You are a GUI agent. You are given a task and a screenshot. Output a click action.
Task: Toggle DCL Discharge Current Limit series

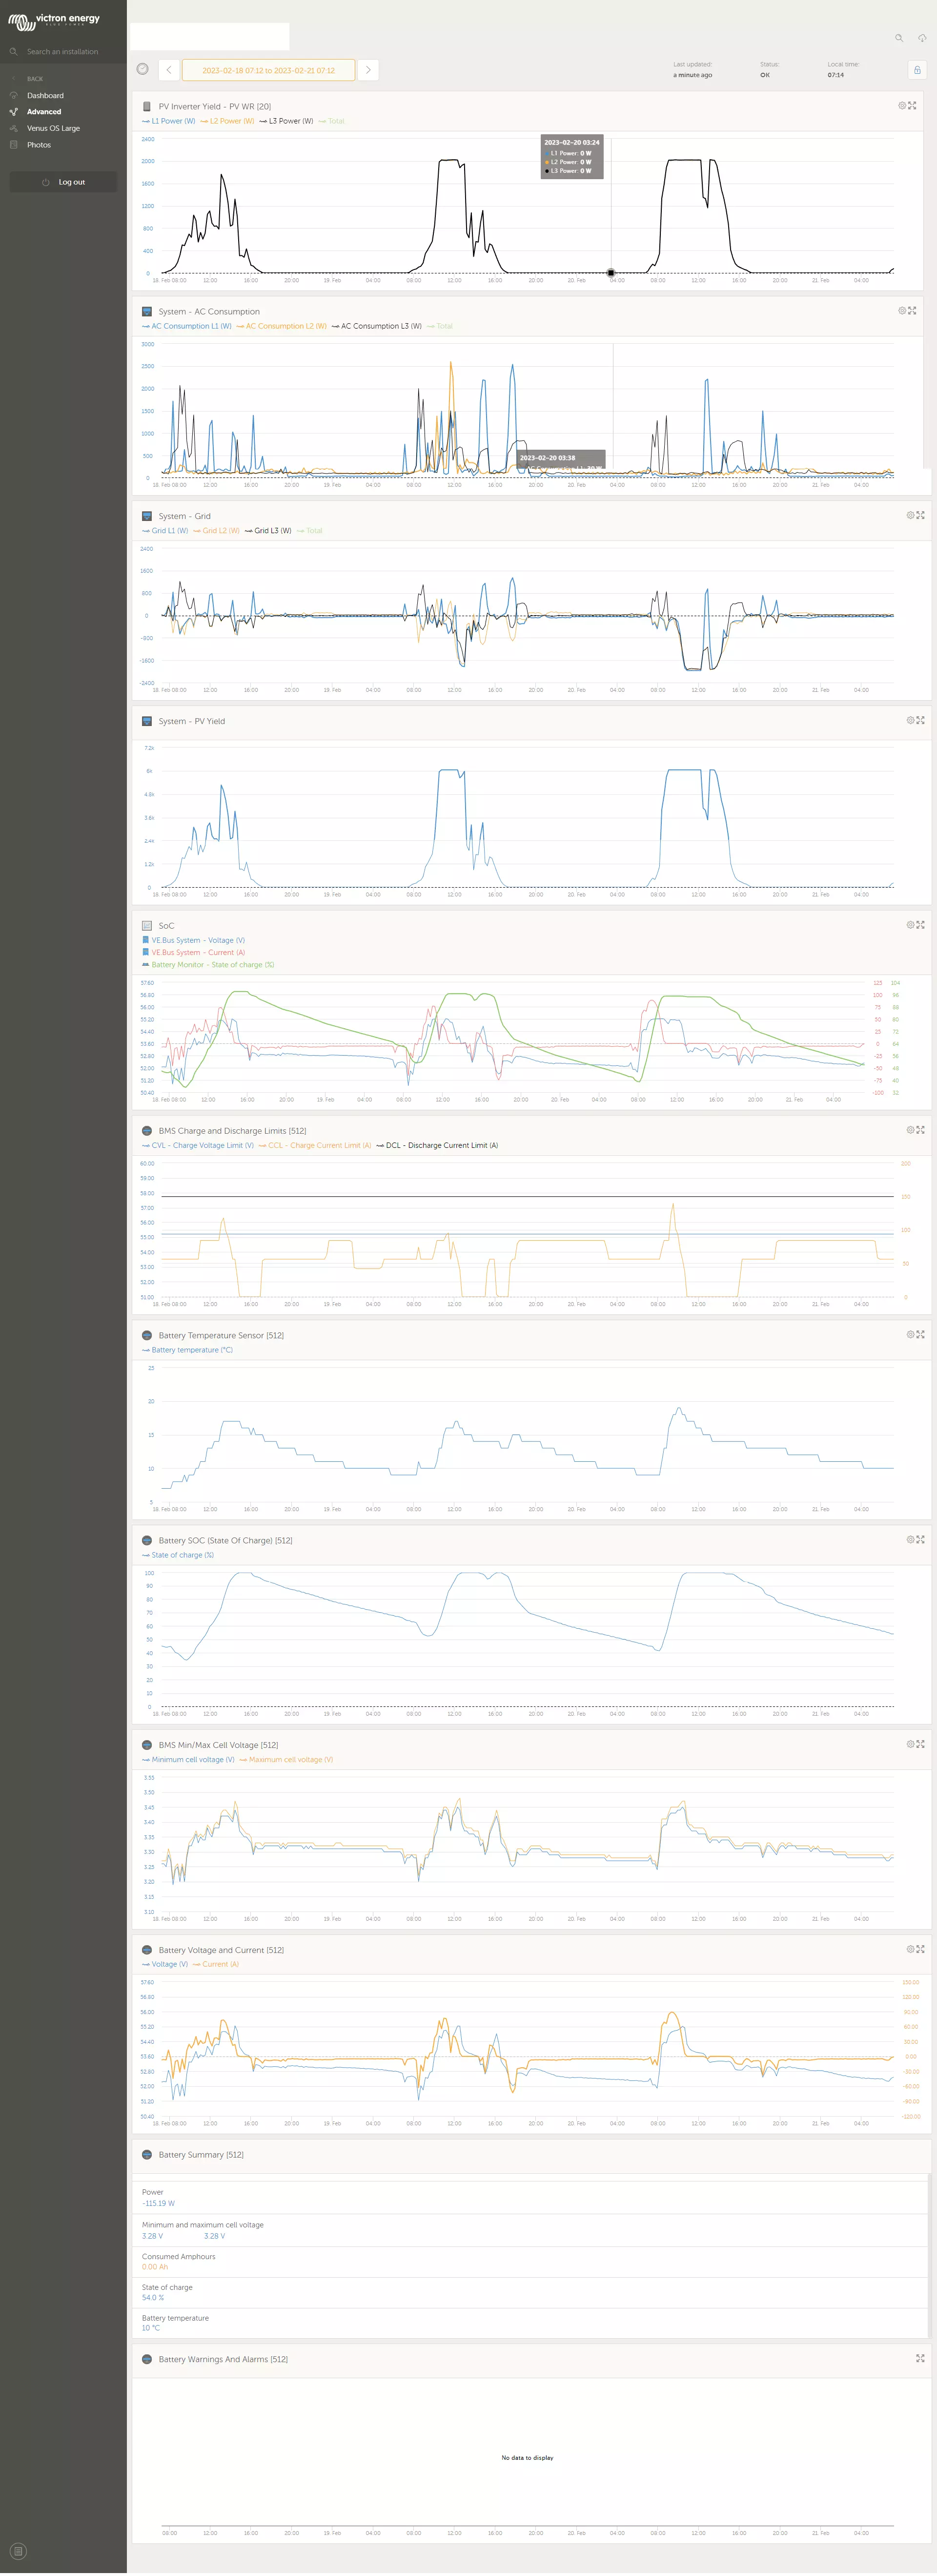coord(436,1145)
